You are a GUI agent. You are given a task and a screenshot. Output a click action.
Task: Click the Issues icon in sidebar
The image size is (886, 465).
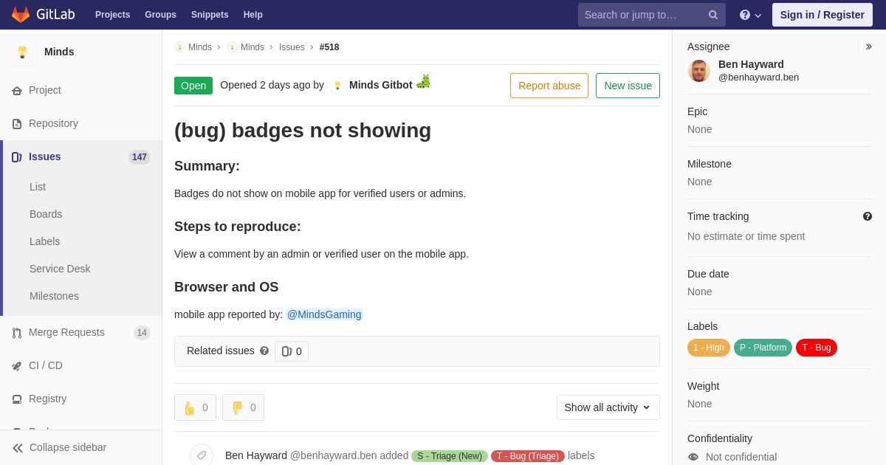(x=17, y=157)
